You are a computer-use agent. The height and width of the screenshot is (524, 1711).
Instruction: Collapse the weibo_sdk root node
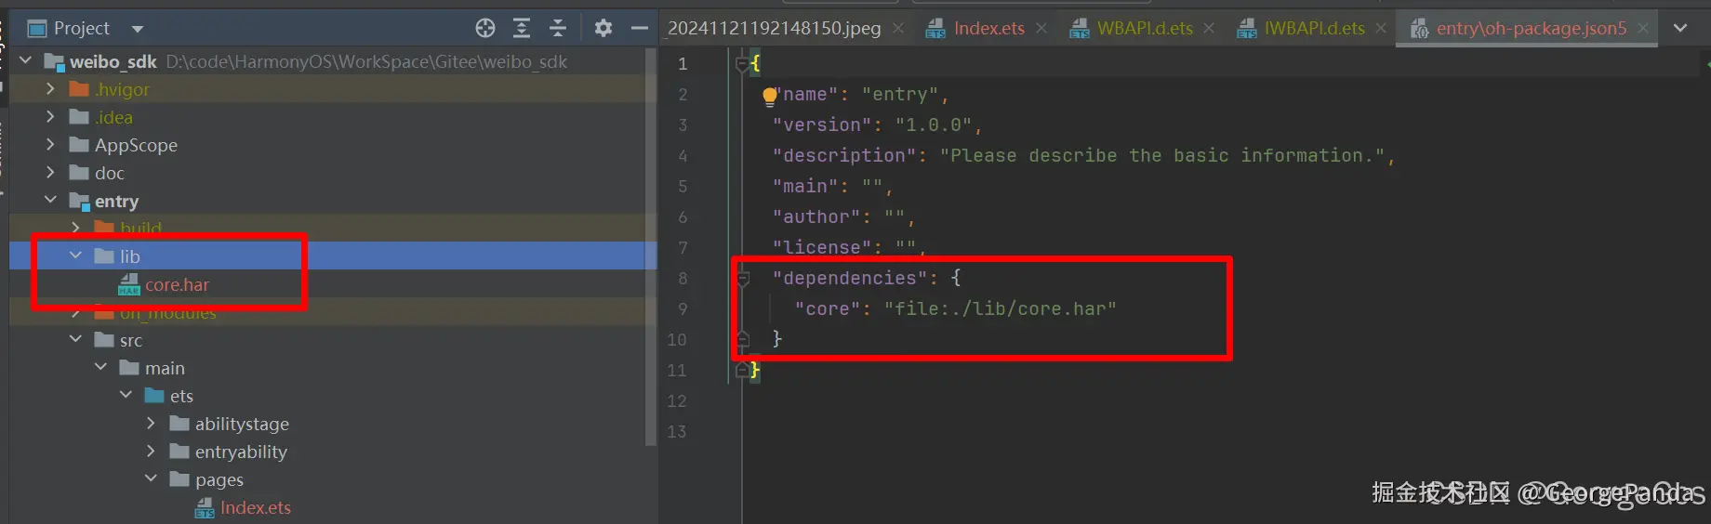pos(26,60)
